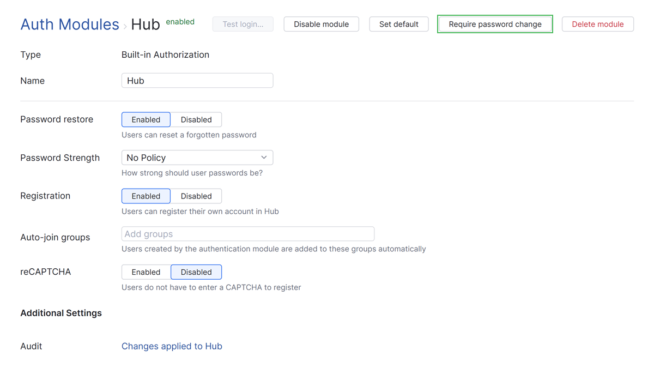Screen dimensions: 654x368
Task: Click the Test login button
Action: tap(243, 24)
